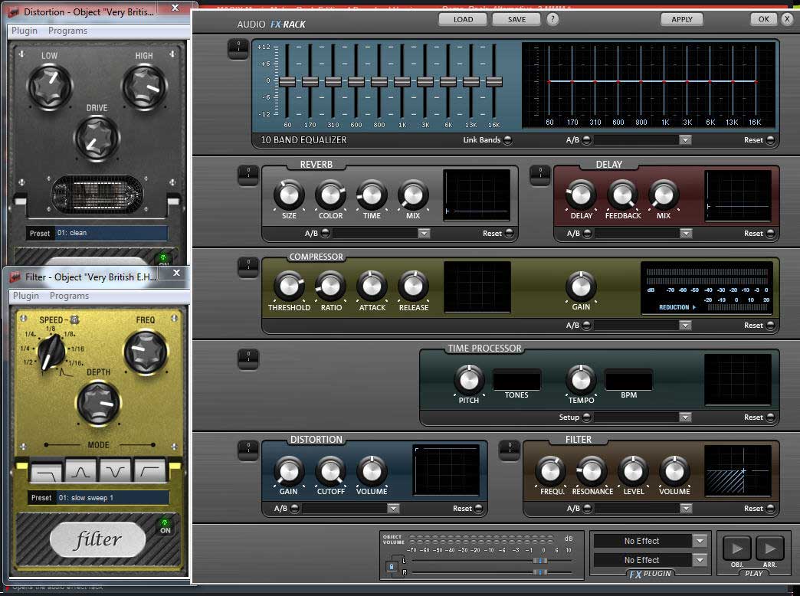Image resolution: width=800 pixels, height=596 pixels.
Task: Click the Filter preset name field
Action: coord(113,498)
